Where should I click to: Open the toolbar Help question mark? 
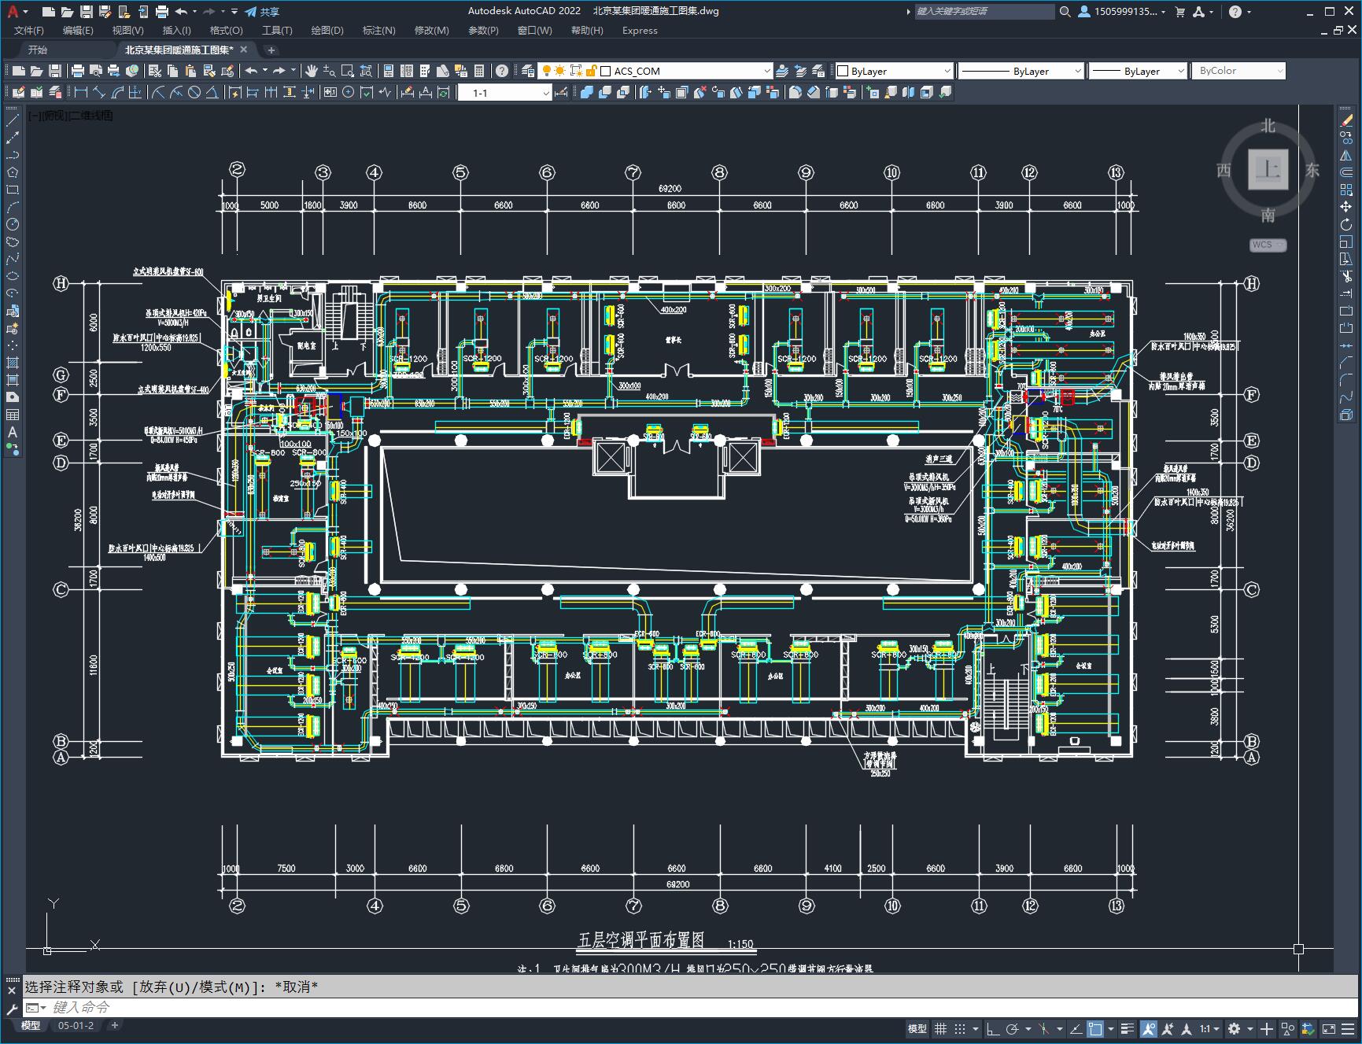pyautogui.click(x=502, y=71)
